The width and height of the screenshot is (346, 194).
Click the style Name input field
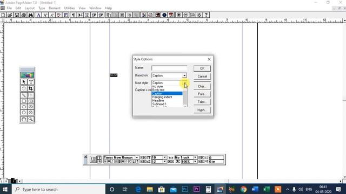[x=169, y=68]
